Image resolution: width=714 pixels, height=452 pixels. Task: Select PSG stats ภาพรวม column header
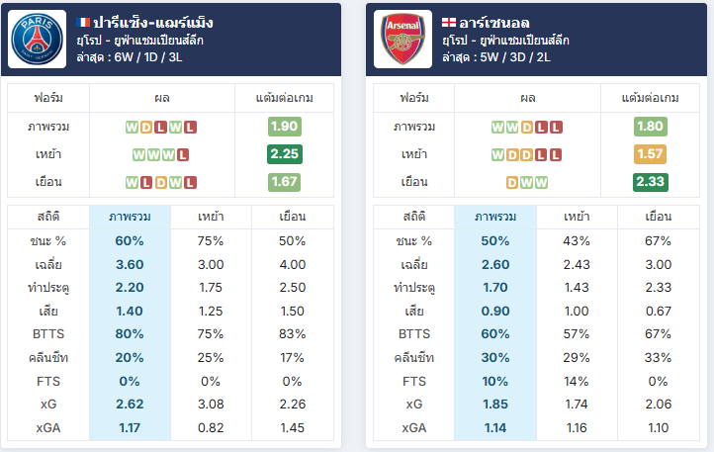click(x=130, y=217)
